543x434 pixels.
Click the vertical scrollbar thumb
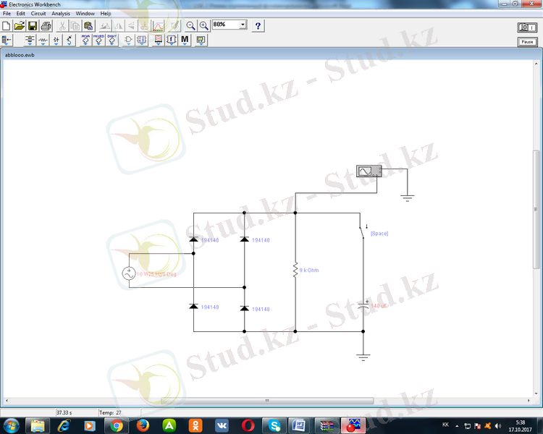tap(536, 209)
